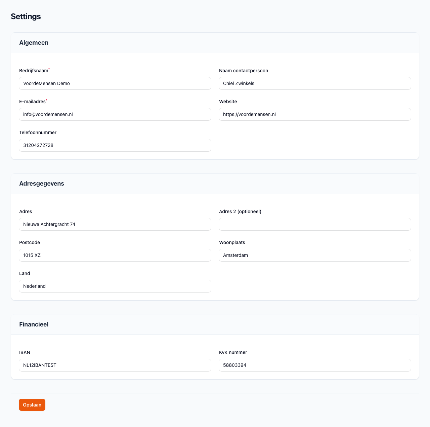Select the IBAN input field

tap(115, 365)
